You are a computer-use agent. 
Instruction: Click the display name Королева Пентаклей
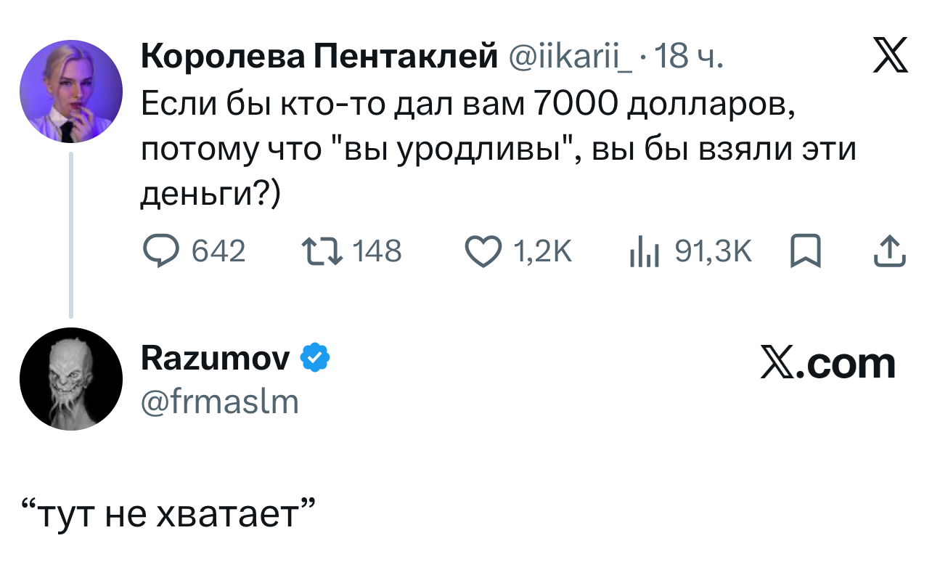tap(319, 57)
